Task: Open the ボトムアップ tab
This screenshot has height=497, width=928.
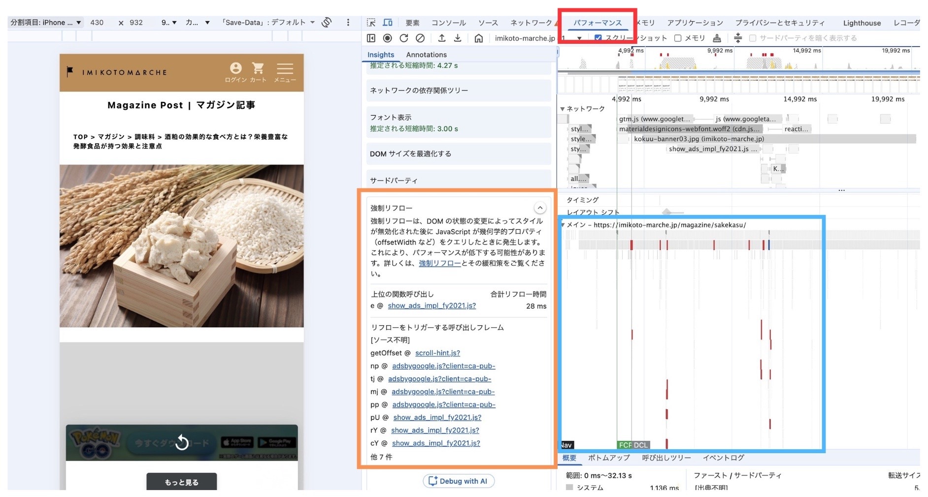Action: click(x=609, y=458)
